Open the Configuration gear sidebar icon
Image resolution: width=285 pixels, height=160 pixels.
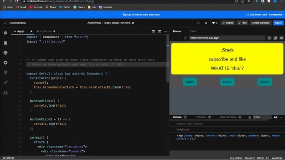[6, 63]
